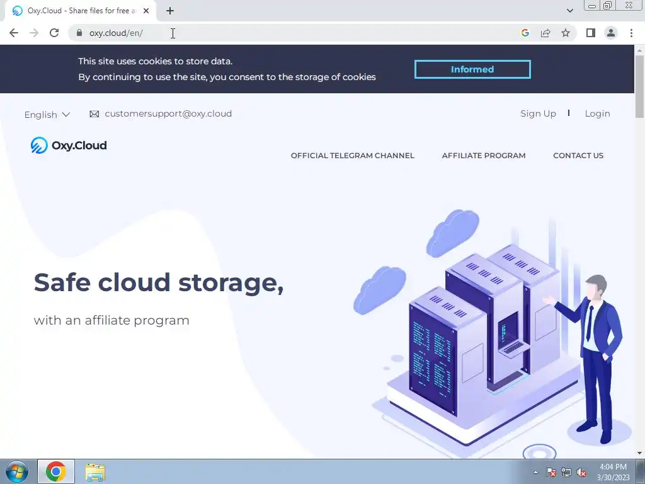Open File Explorer from the taskbar
Screen dimensions: 645x484
pyautogui.click(x=95, y=472)
